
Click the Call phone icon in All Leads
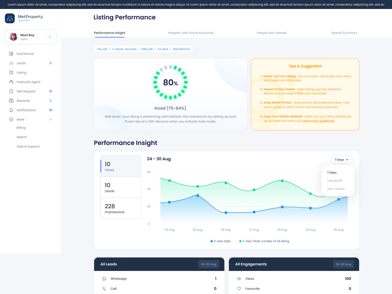(x=104, y=289)
